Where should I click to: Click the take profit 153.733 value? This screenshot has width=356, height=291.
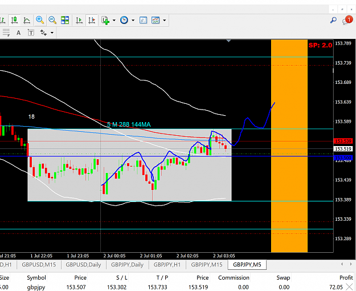(157, 287)
